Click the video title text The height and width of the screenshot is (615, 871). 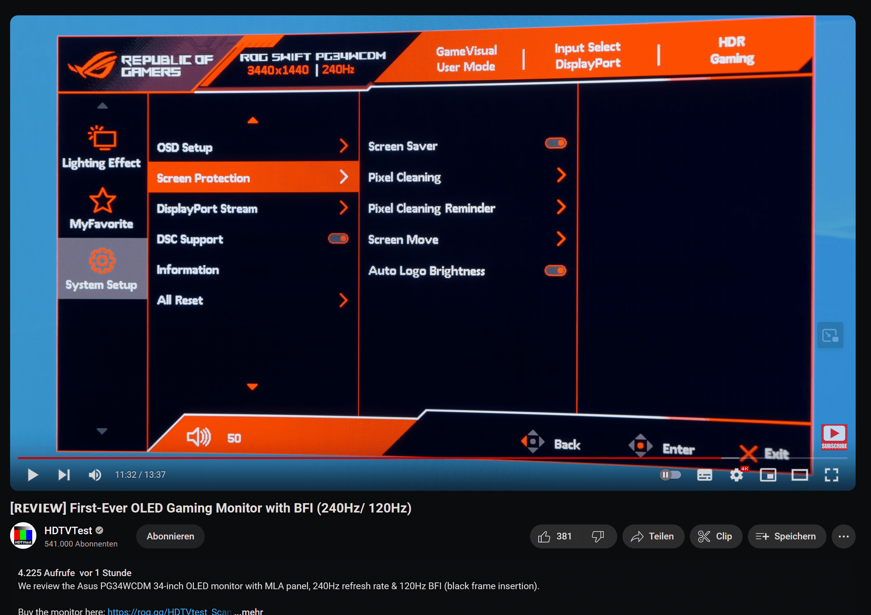211,508
